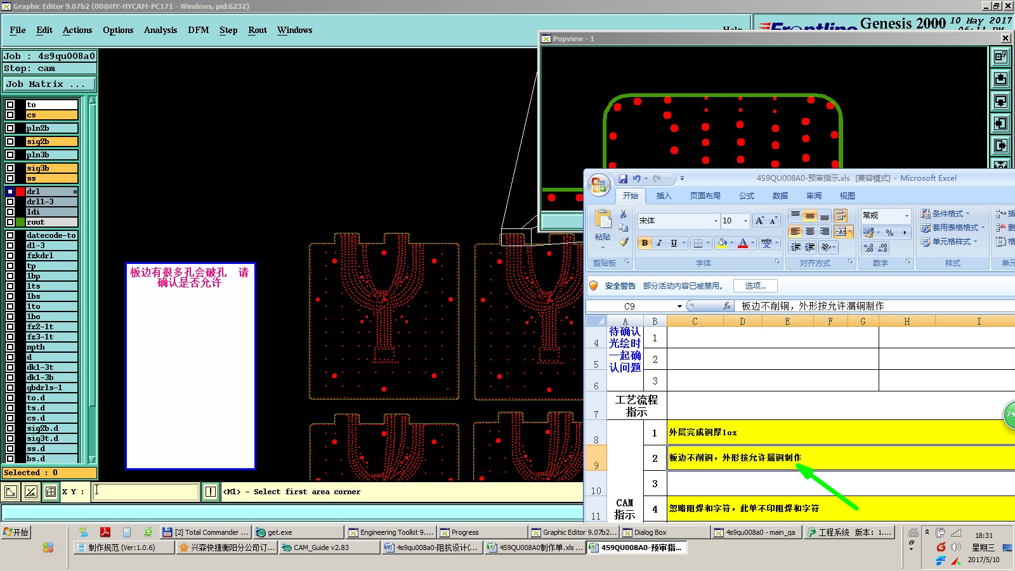1015x571 pixels.
Task: Save the Excel workbook from quick access toolbar
Action: pos(623,179)
